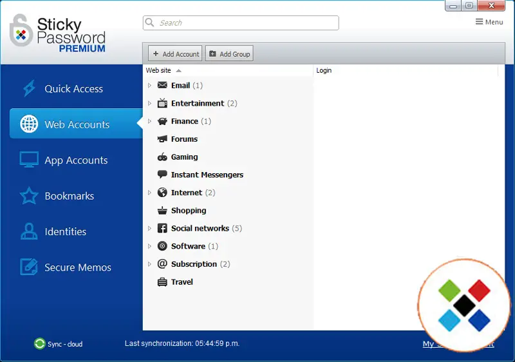Expand the Software group

(149, 246)
